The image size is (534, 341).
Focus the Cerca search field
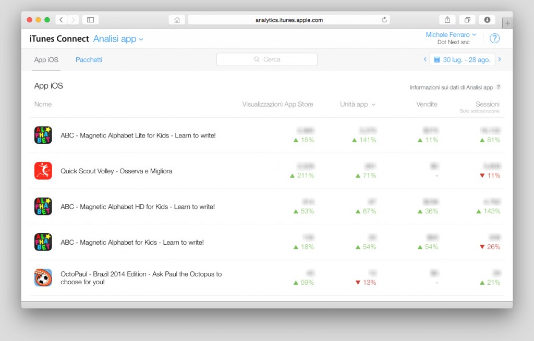pos(267,59)
